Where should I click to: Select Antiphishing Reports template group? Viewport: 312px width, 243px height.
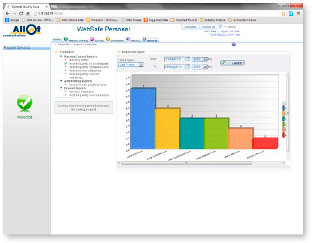click(78, 81)
